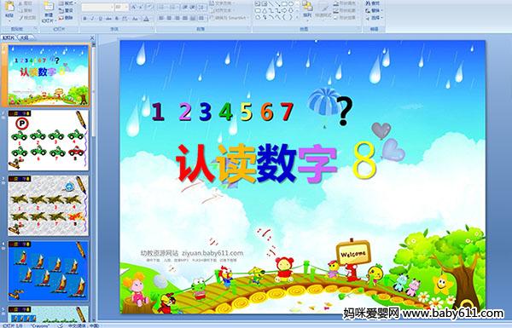The image size is (512, 328).
Task: Toggle Italic text formatting
Action: pos(92,19)
